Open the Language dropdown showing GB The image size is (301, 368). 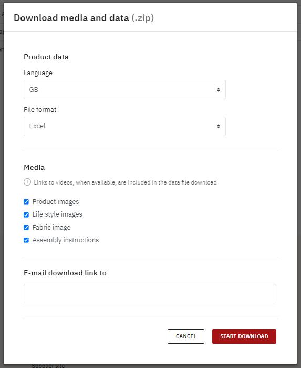124,90
